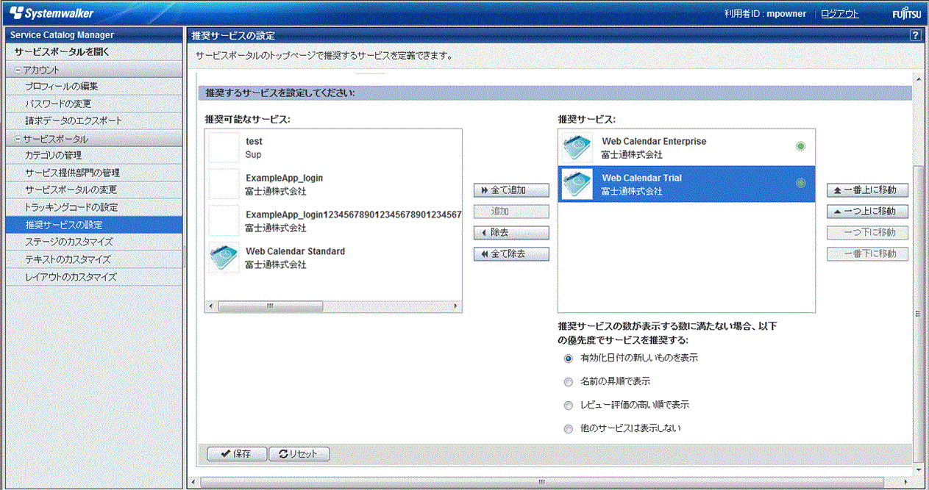
Task: Select the ExampleApp_login1234567890 long service name
Action: point(353,215)
